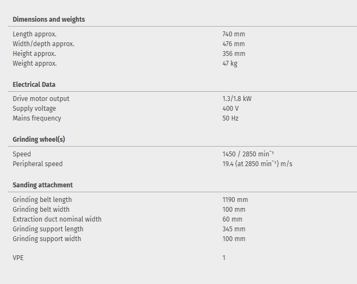The width and height of the screenshot is (357, 284).
Task: Click the 47 kg weight value
Action: coord(230,64)
